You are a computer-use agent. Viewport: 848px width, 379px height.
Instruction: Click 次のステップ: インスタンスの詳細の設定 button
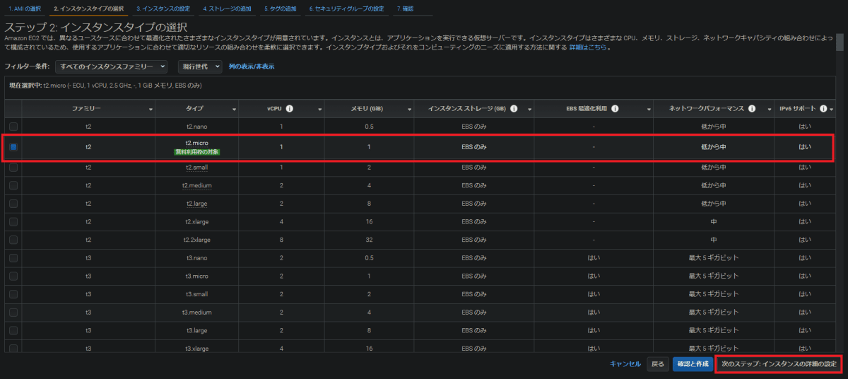tap(779, 363)
